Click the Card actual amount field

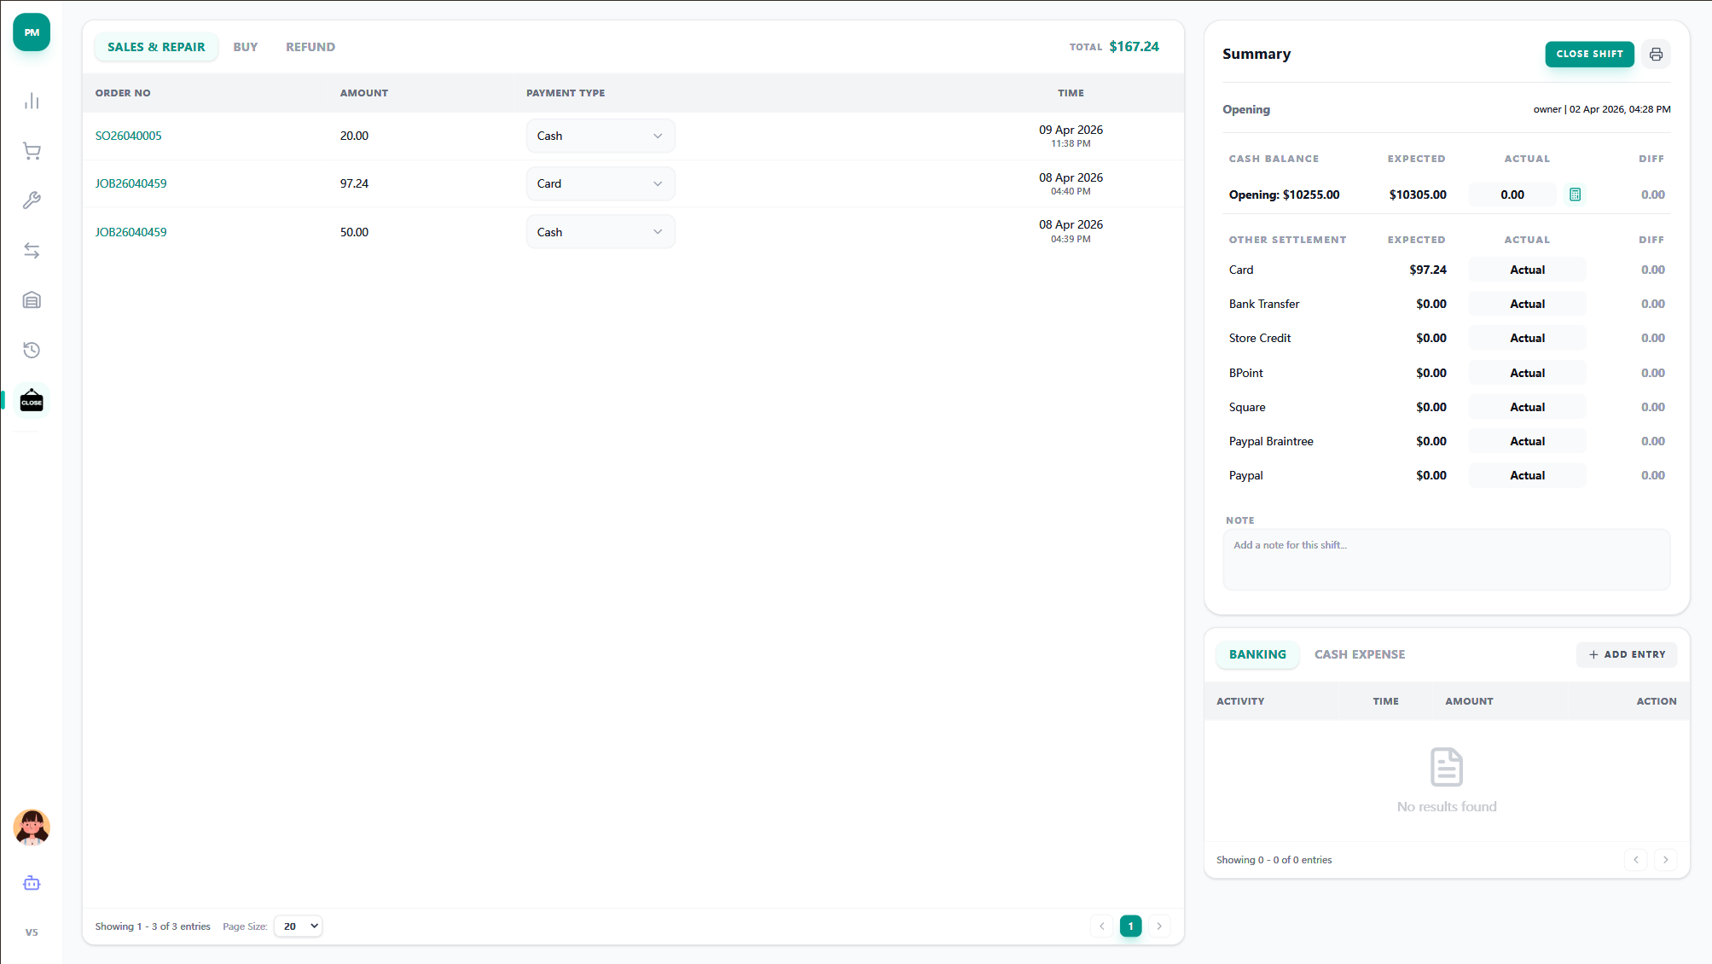(x=1526, y=270)
